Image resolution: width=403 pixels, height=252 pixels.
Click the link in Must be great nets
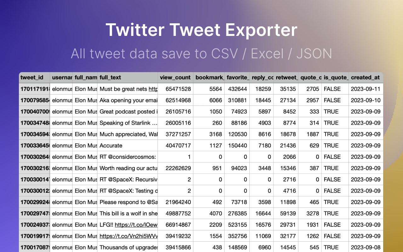(153, 89)
